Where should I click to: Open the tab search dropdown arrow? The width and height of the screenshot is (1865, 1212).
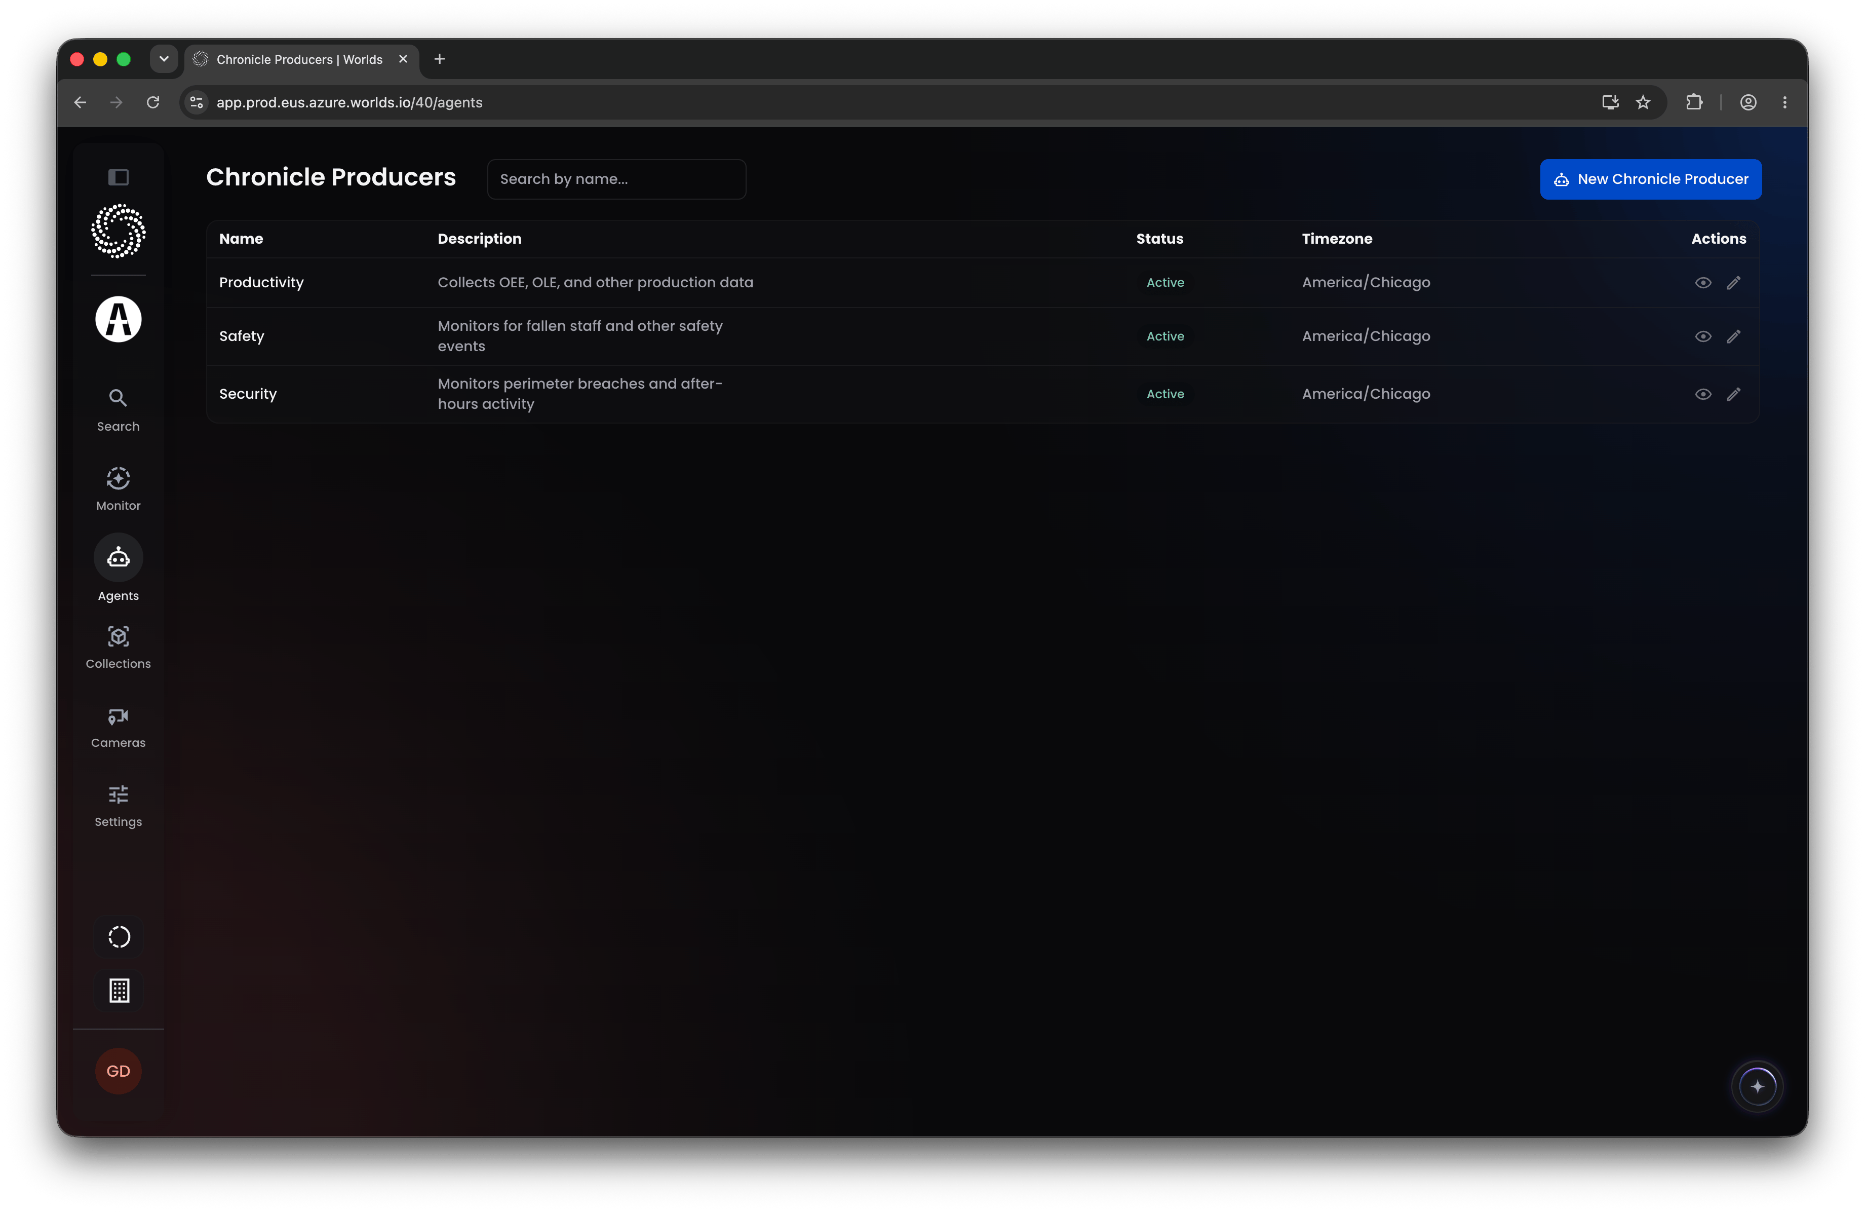164,59
